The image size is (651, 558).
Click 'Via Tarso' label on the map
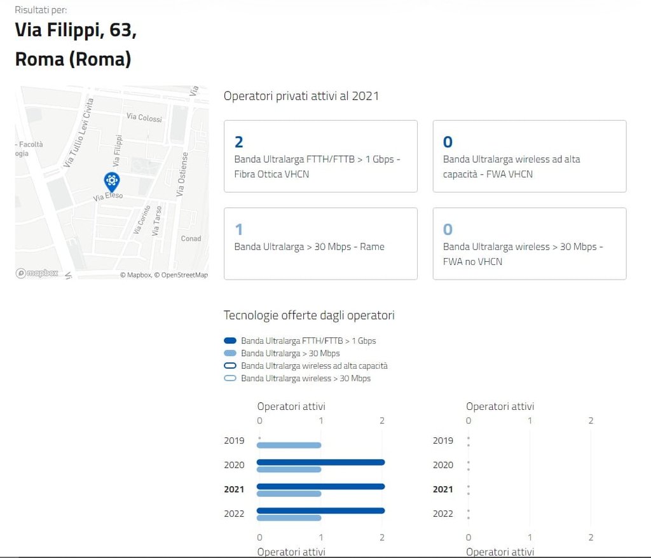pos(157,221)
